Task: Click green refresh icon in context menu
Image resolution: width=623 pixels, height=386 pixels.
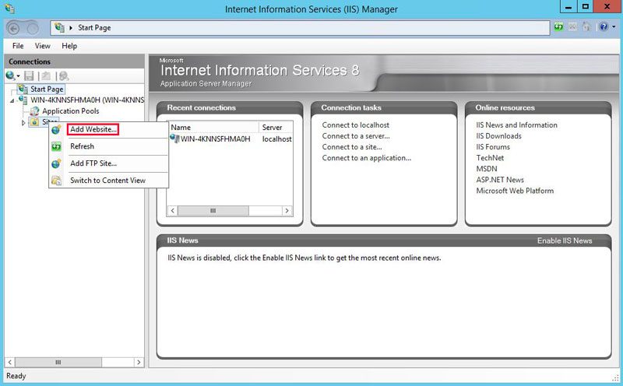Action: 56,146
